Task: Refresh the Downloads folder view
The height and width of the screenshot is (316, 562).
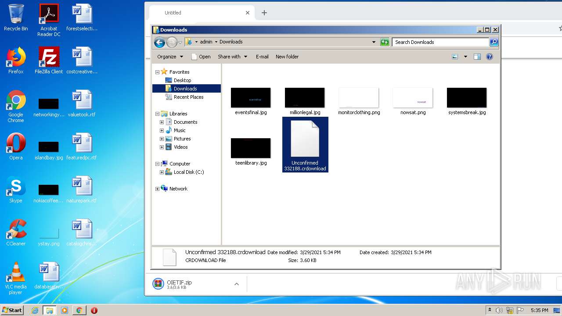Action: click(385, 42)
